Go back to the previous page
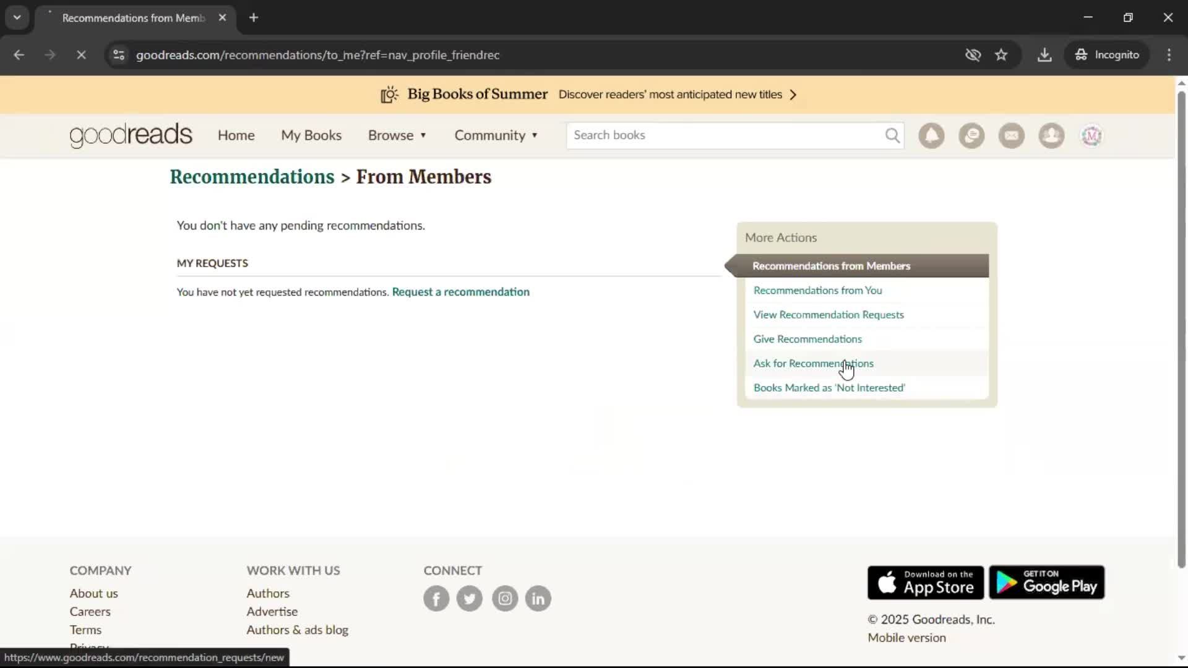The width and height of the screenshot is (1188, 668). click(19, 55)
